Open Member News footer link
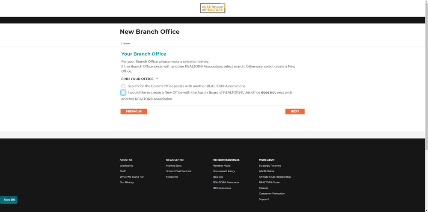Image resolution: width=428 pixels, height=212 pixels. [221, 166]
